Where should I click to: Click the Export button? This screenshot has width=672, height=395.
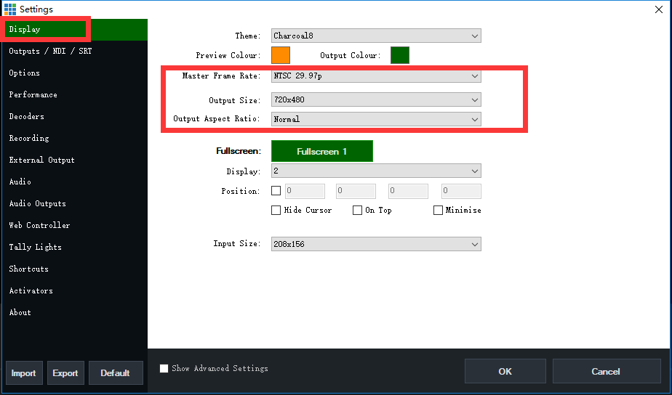pos(65,372)
